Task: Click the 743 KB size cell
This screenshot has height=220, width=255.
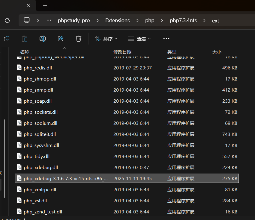Action: pos(229,134)
